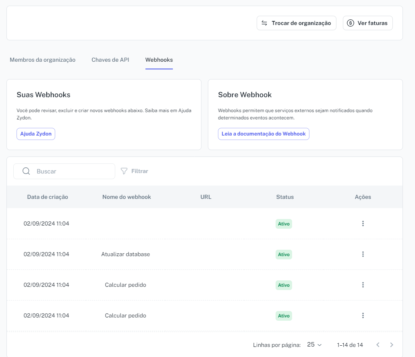Screen dimensions: 415x357
Task: Open actions menu for Atualizar database row
Action: point(363,254)
